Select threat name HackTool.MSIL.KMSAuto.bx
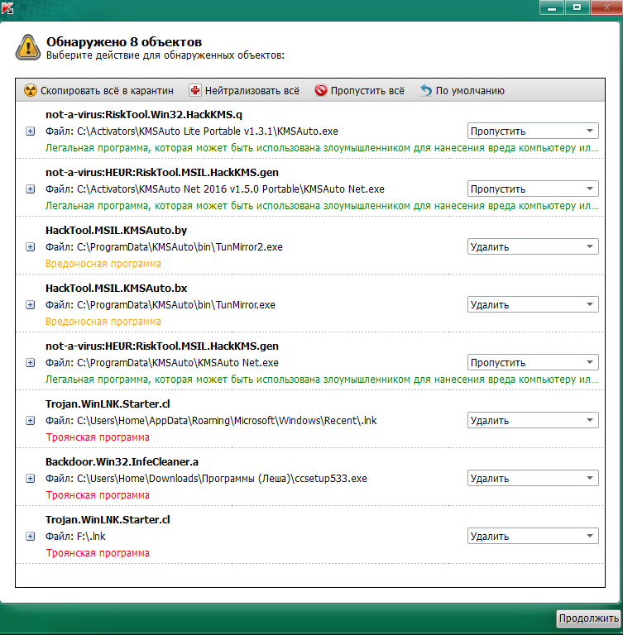The height and width of the screenshot is (635, 623). pyautogui.click(x=117, y=289)
